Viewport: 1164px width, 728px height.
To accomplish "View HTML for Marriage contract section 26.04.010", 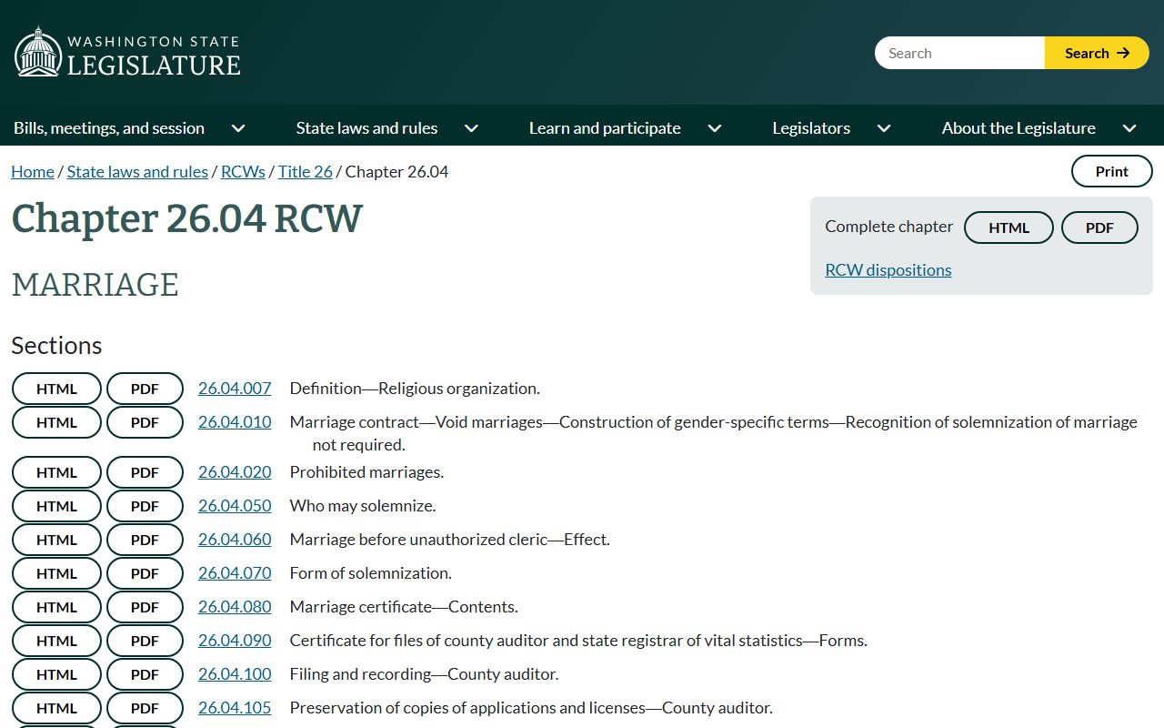I will [x=56, y=422].
